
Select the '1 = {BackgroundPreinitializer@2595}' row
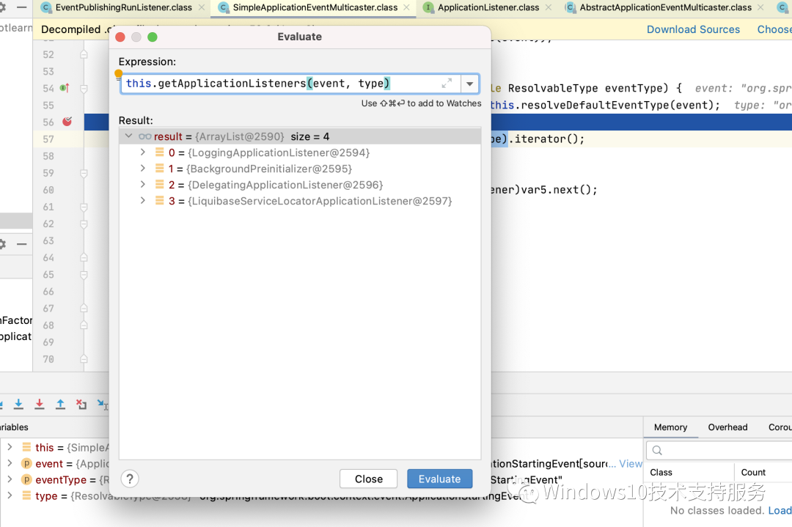click(299, 169)
